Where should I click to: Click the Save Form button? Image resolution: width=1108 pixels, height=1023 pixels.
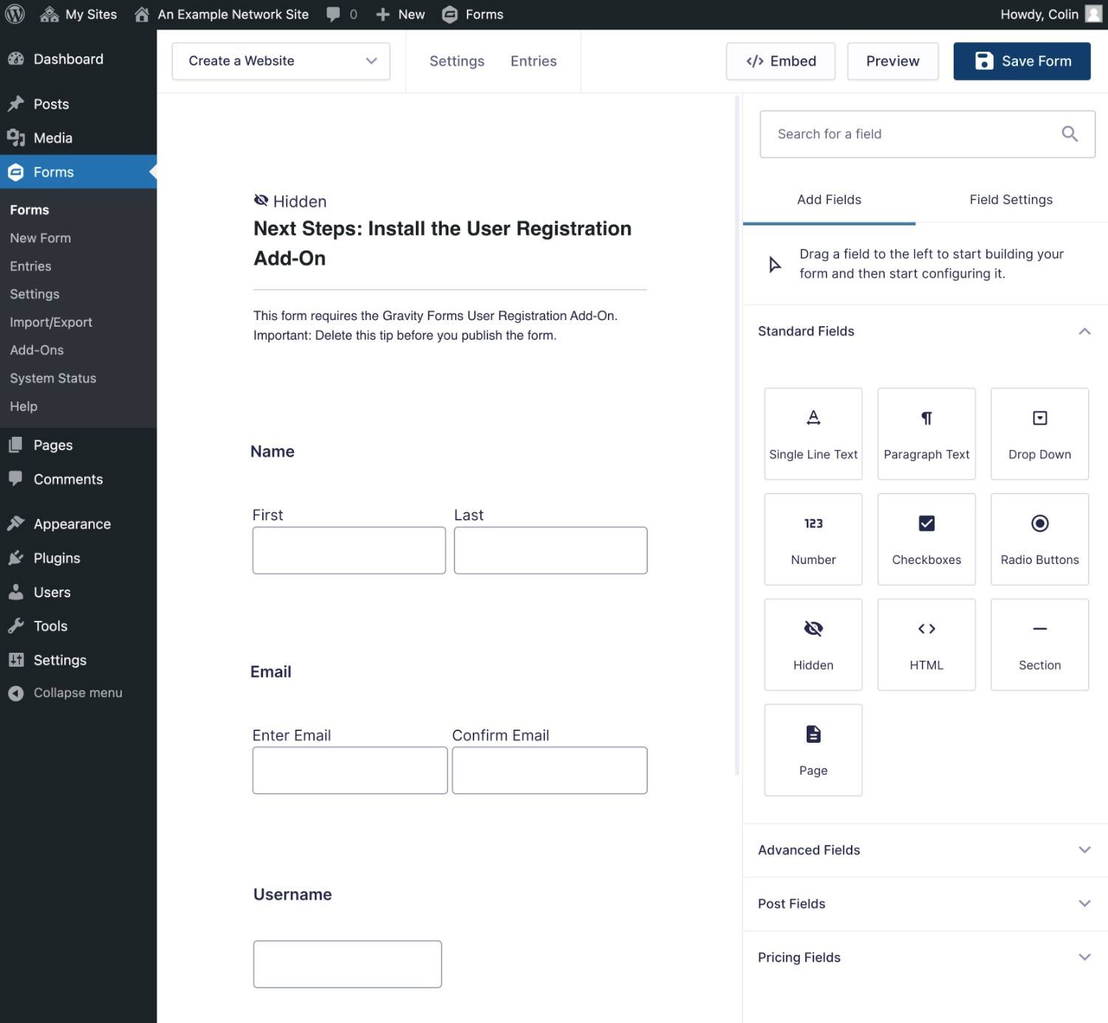(1022, 61)
